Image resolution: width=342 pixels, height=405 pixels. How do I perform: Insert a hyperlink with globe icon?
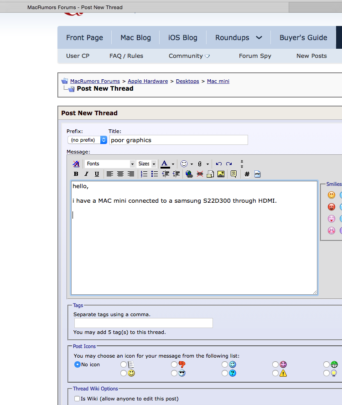[x=189, y=174]
